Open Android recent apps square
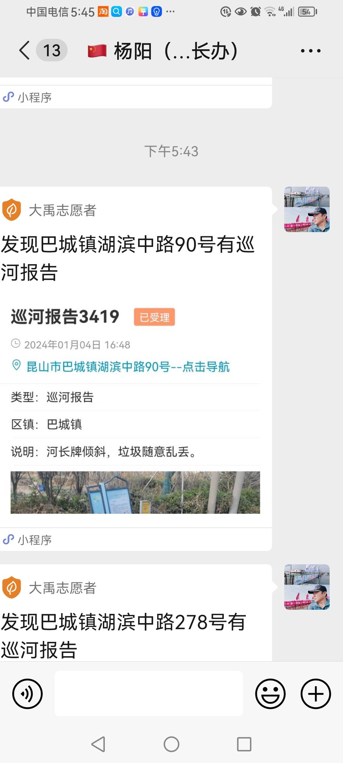This screenshot has width=343, height=763. pos(244,744)
